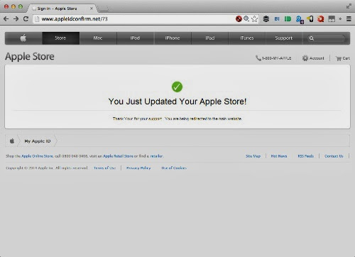Click the Apple logo in the navigation bar

[23, 38]
